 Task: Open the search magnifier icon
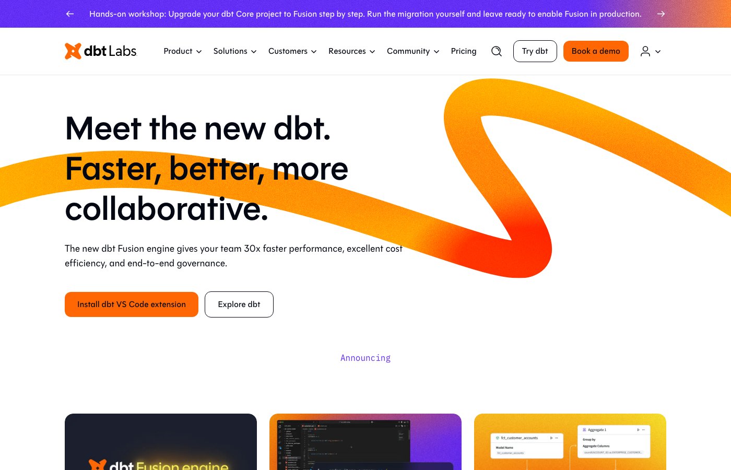(497, 51)
